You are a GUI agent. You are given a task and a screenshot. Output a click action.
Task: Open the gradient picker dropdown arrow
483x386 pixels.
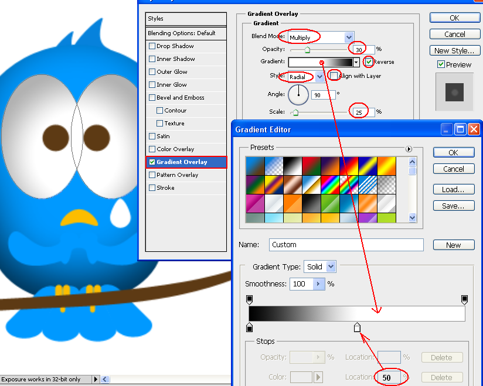click(x=356, y=62)
